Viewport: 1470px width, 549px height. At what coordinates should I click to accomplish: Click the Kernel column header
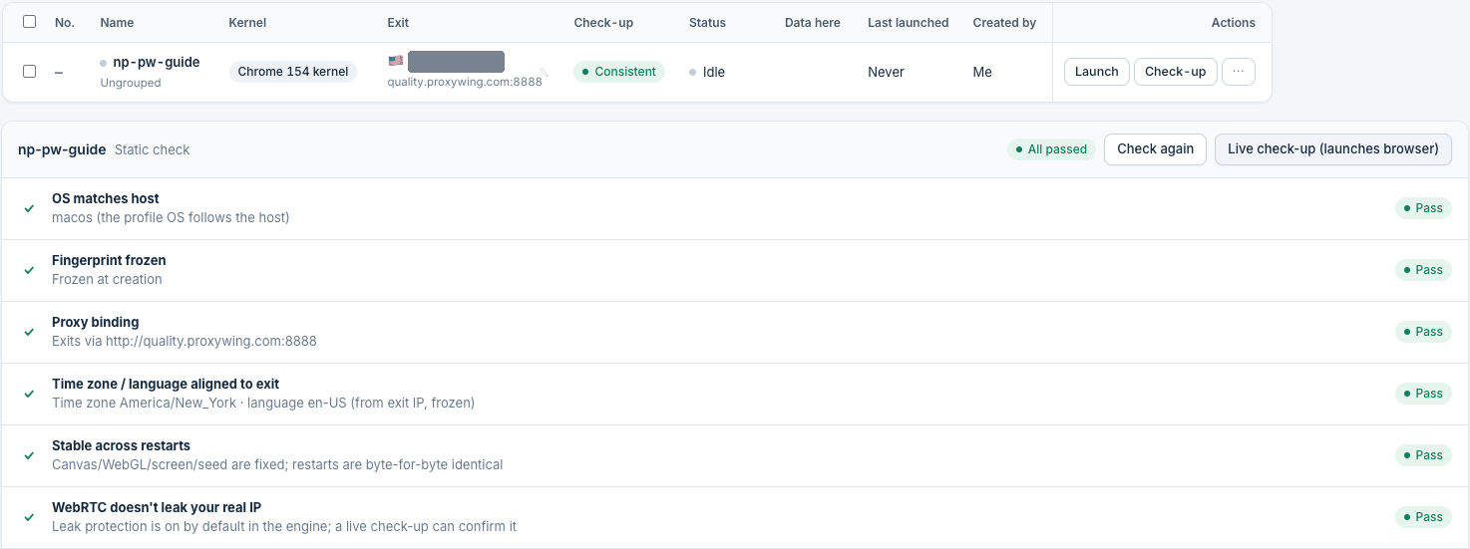(247, 22)
